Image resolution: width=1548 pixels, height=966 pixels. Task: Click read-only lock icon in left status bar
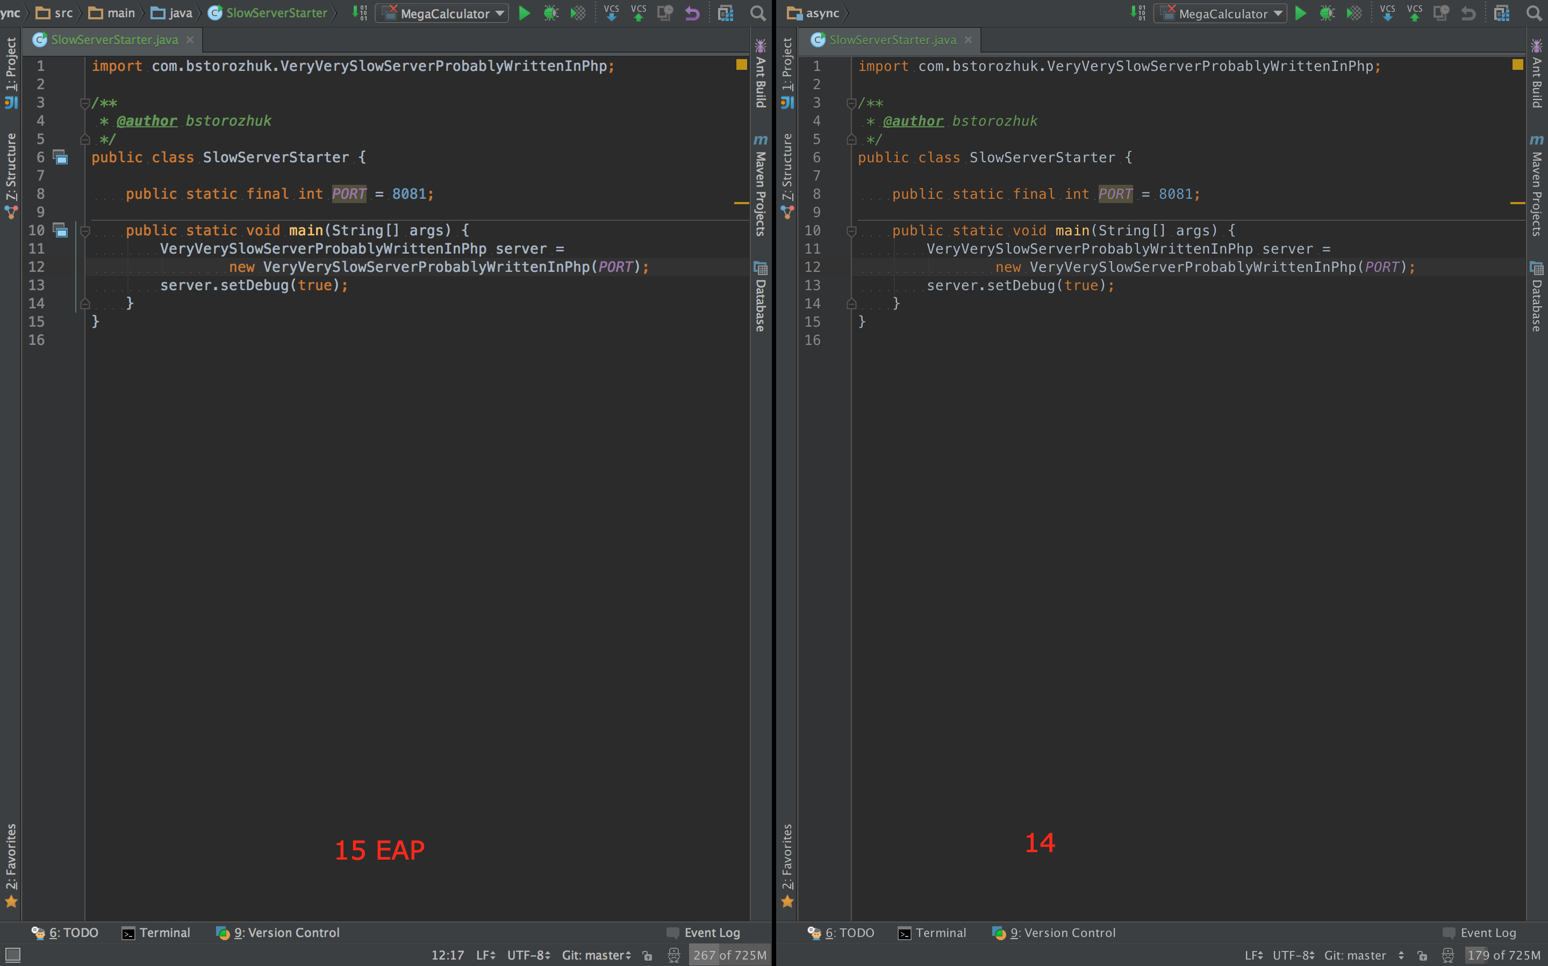click(648, 956)
